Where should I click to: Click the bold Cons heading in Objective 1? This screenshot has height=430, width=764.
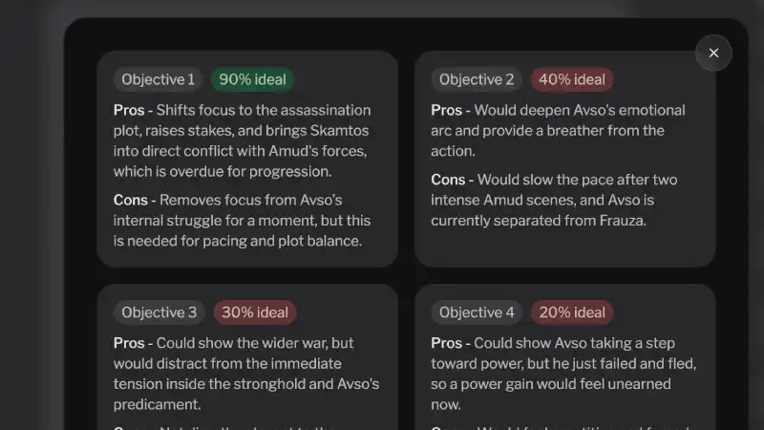(x=130, y=200)
